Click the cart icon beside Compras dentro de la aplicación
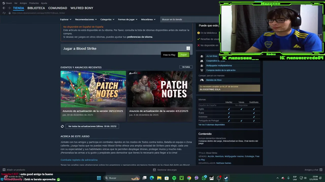 pyautogui.click(x=202, y=70)
